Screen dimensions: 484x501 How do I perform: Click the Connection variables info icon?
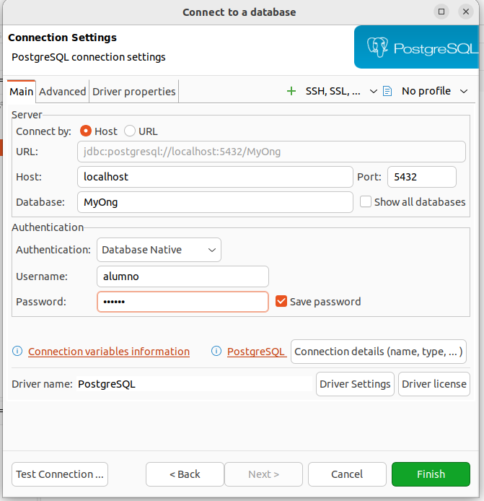[x=18, y=352]
